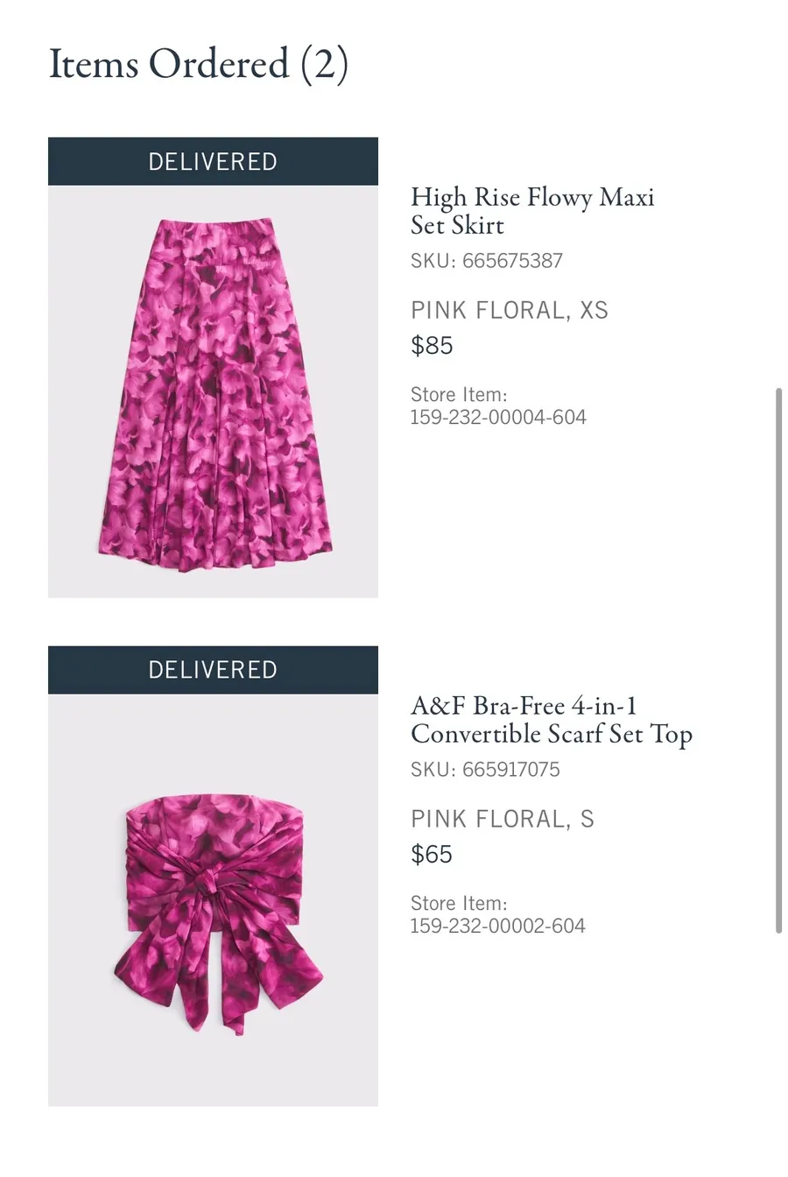Select the SKU: 665917075 text
The image size is (788, 1177).
click(485, 770)
